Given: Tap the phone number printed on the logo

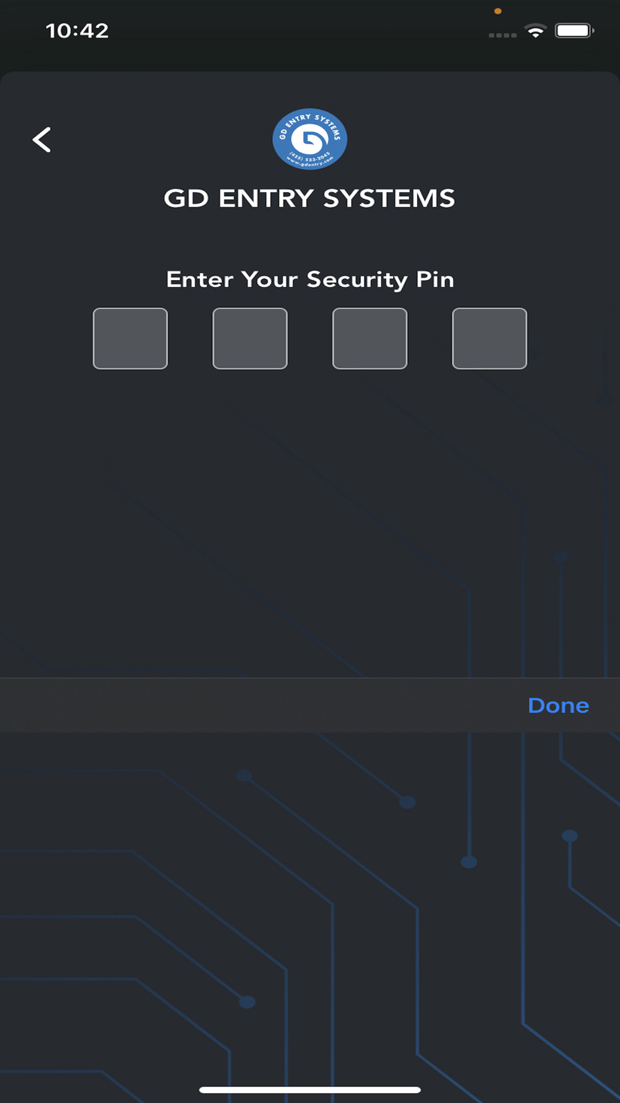Looking at the screenshot, I should (x=311, y=156).
